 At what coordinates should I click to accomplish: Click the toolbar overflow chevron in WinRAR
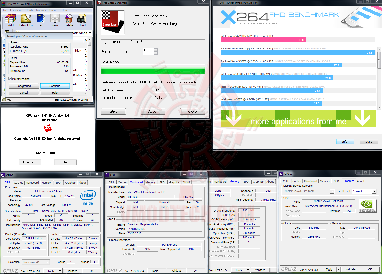click(90, 14)
